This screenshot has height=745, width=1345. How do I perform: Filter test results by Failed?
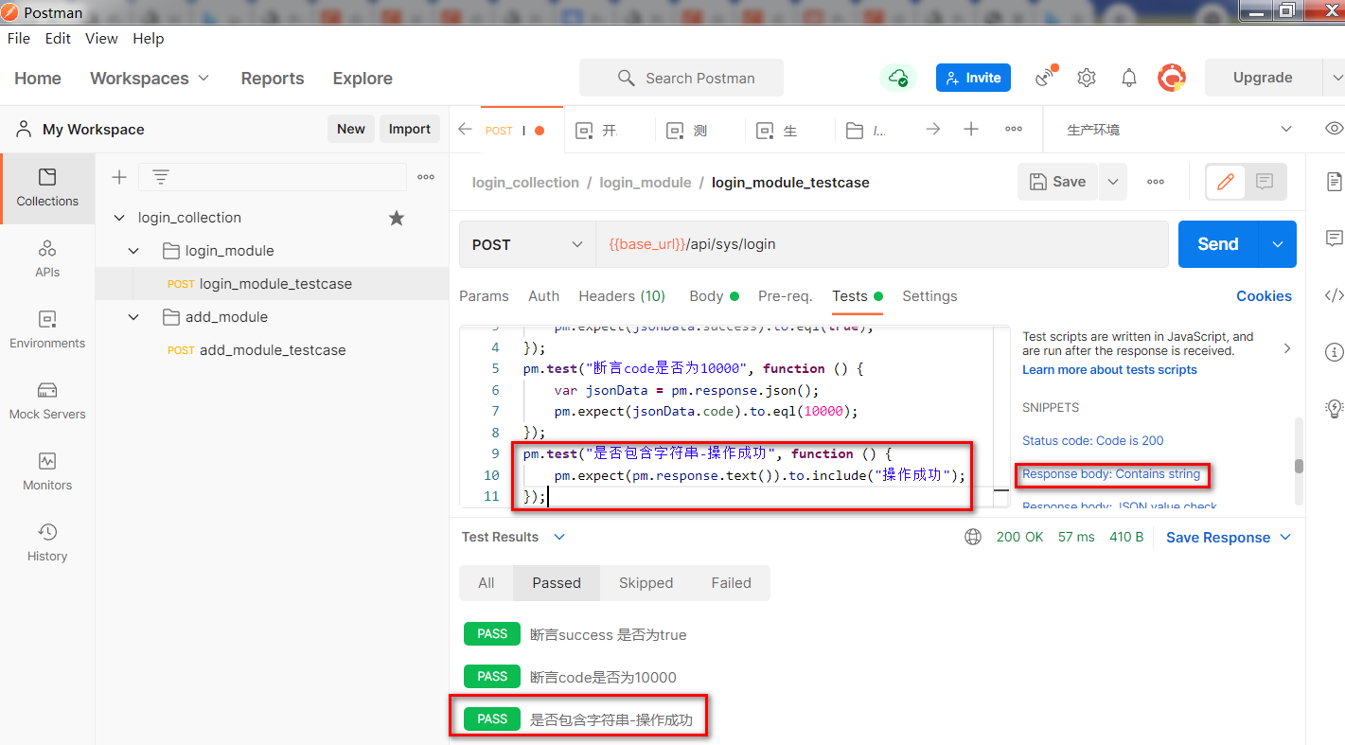[732, 583]
